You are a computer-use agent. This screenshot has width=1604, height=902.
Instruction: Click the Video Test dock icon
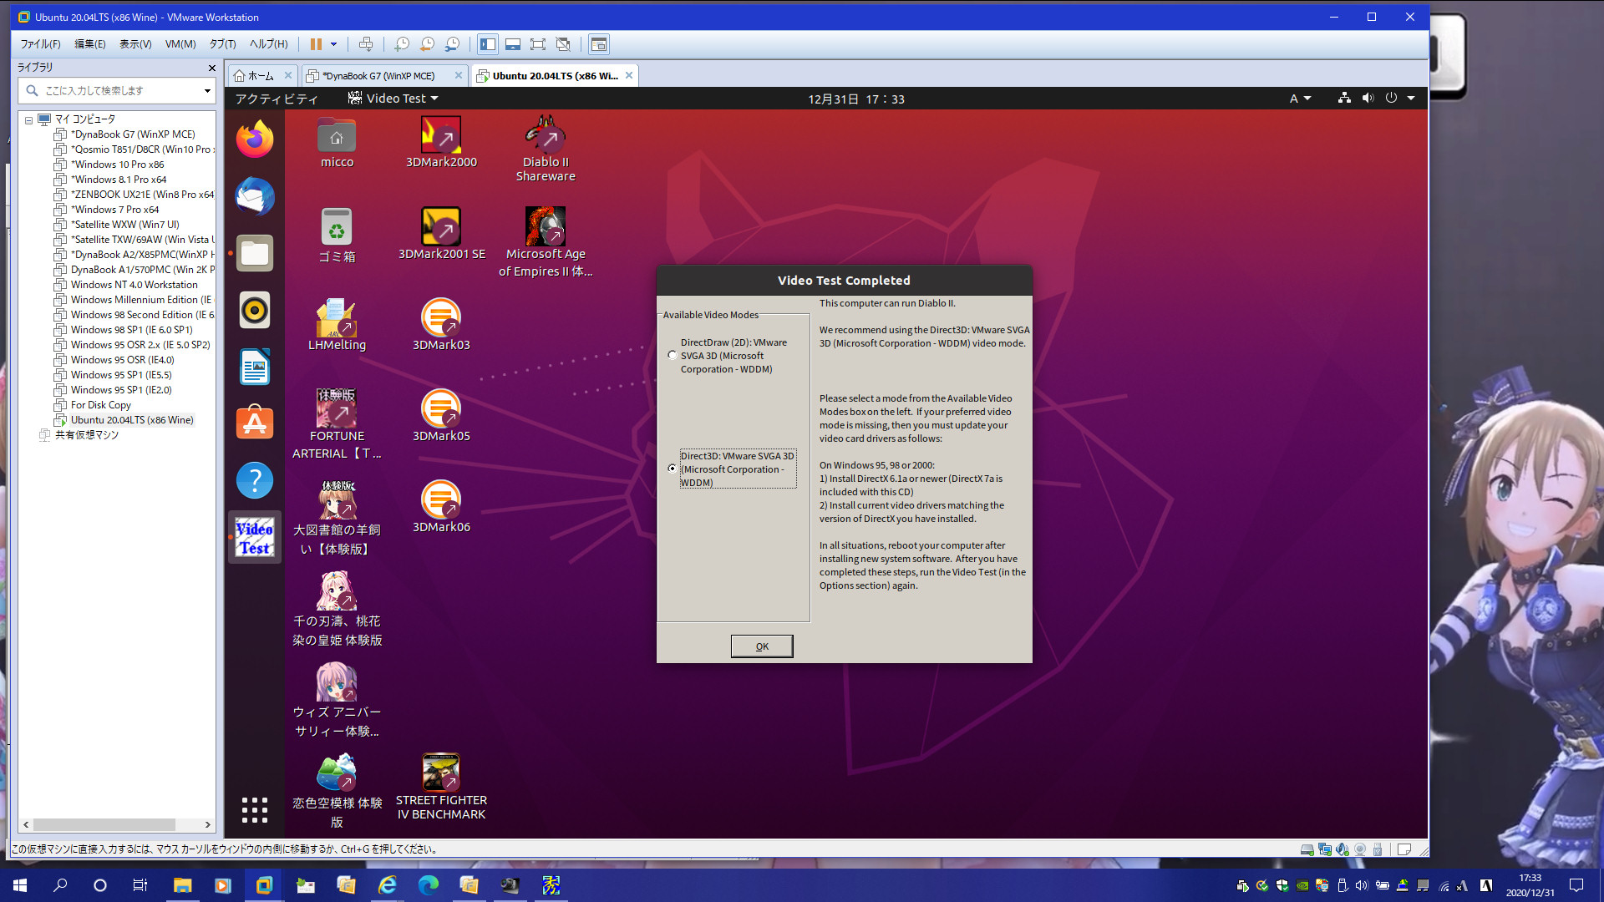255,538
